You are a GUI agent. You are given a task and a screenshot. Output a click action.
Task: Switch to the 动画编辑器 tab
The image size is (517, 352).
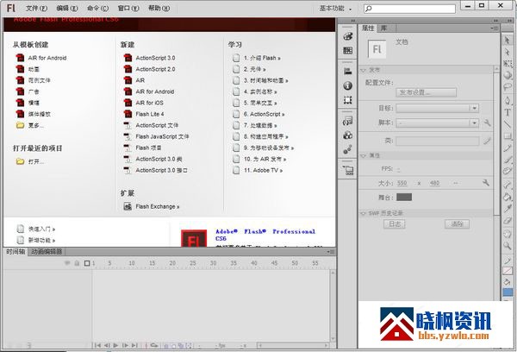coord(47,252)
